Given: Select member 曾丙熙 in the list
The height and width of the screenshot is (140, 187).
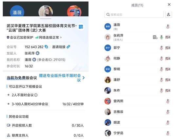Looking at the screenshot, I should click(x=138, y=101).
